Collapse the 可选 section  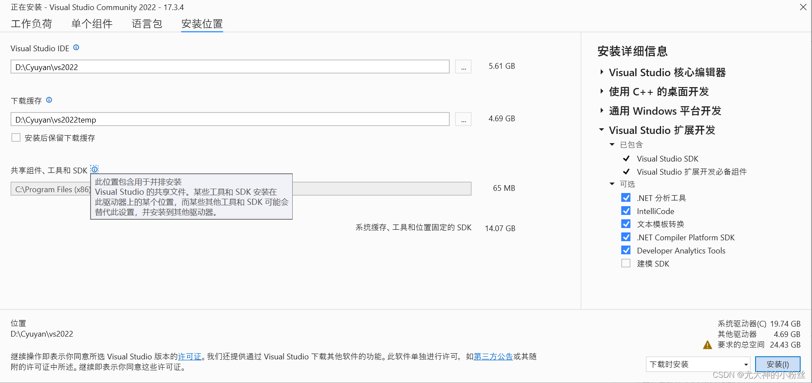pyautogui.click(x=612, y=184)
